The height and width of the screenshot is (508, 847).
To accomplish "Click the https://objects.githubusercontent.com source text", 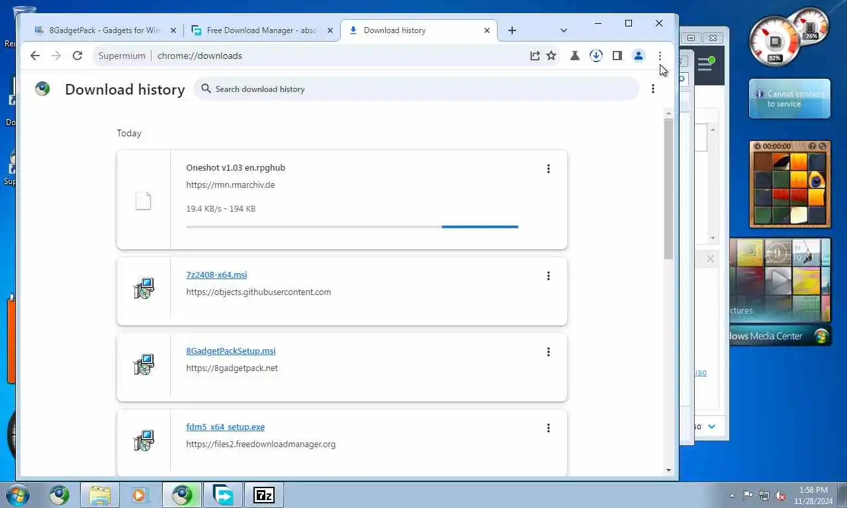I will (x=259, y=292).
